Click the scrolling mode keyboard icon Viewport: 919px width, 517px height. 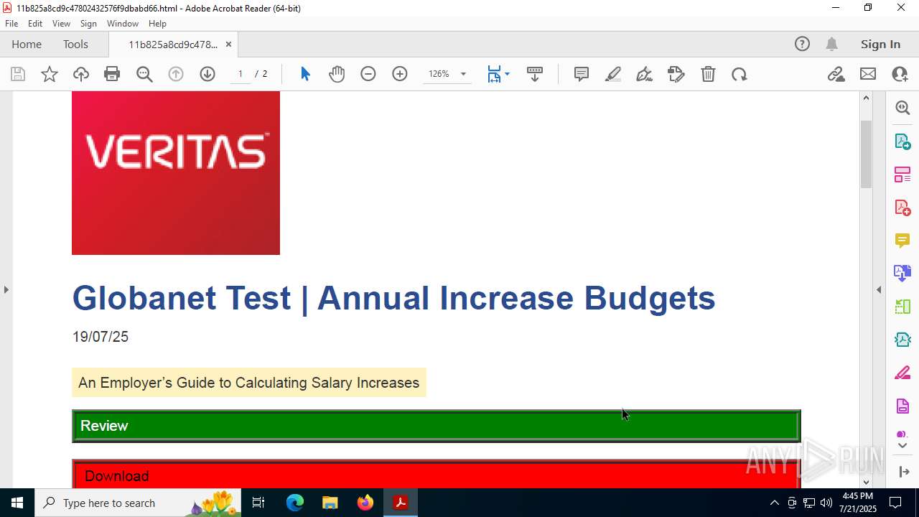(x=535, y=74)
